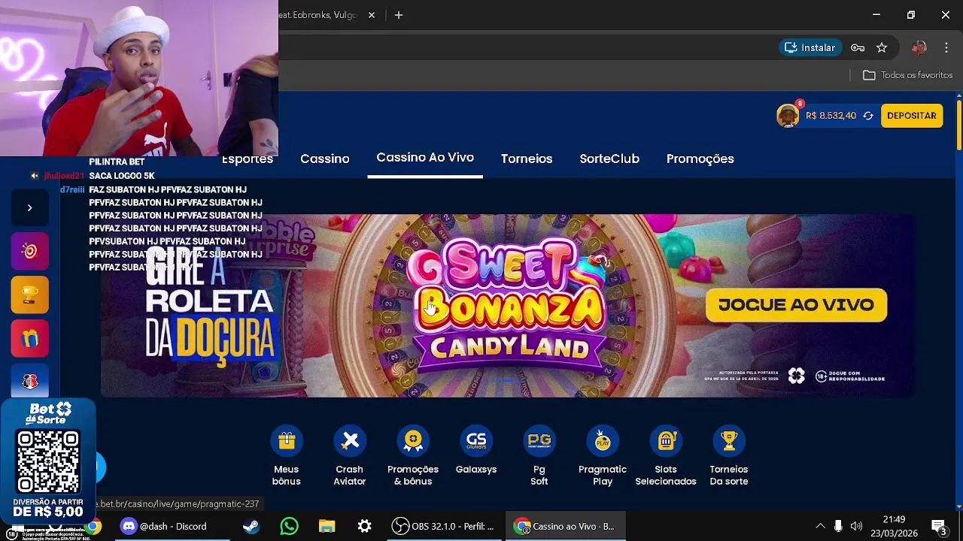963x541 pixels.
Task: Show hidden system tray icons
Action: pos(820,526)
